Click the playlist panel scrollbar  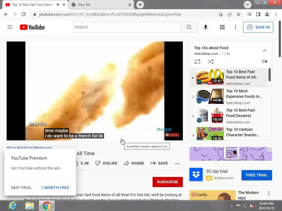(269, 75)
